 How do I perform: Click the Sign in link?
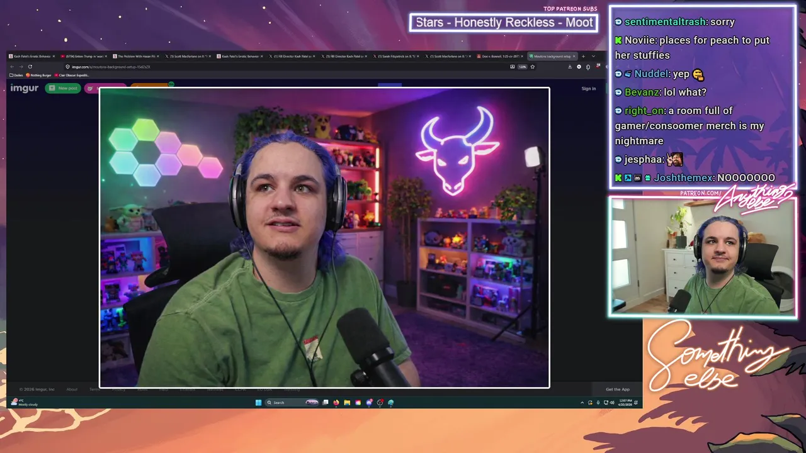[589, 89]
